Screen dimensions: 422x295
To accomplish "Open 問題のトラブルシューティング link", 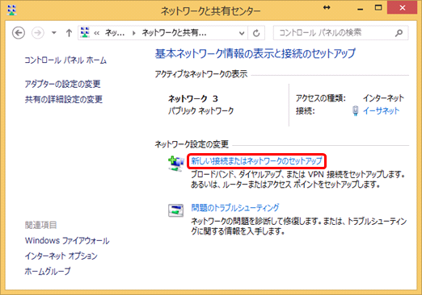I will [x=235, y=208].
